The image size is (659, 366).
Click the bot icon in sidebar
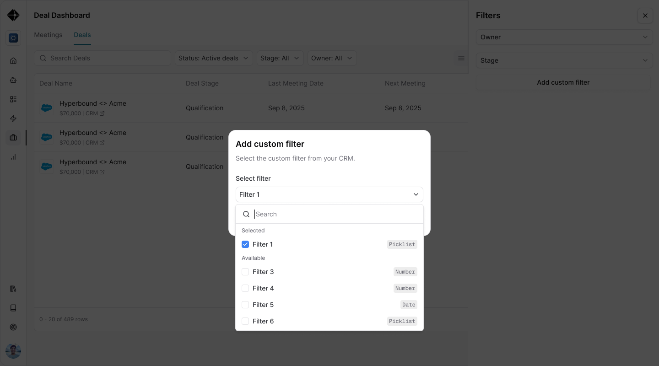pos(13,80)
